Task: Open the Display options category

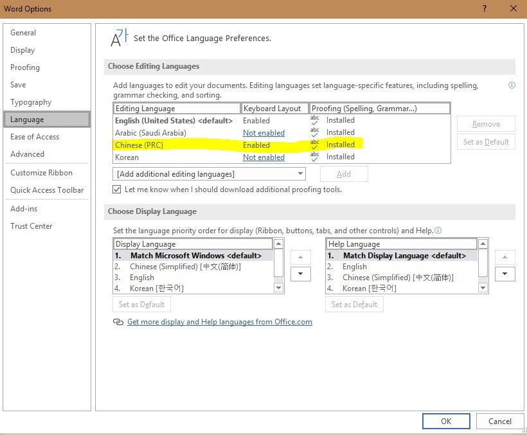Action: coord(47,50)
